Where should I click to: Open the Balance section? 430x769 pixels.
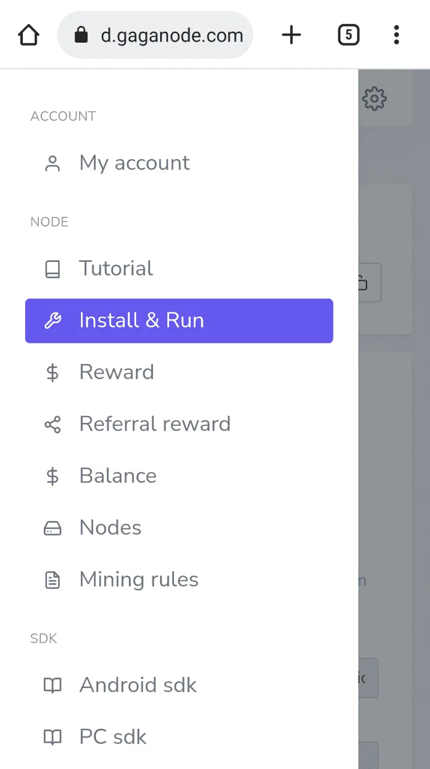pos(179,476)
